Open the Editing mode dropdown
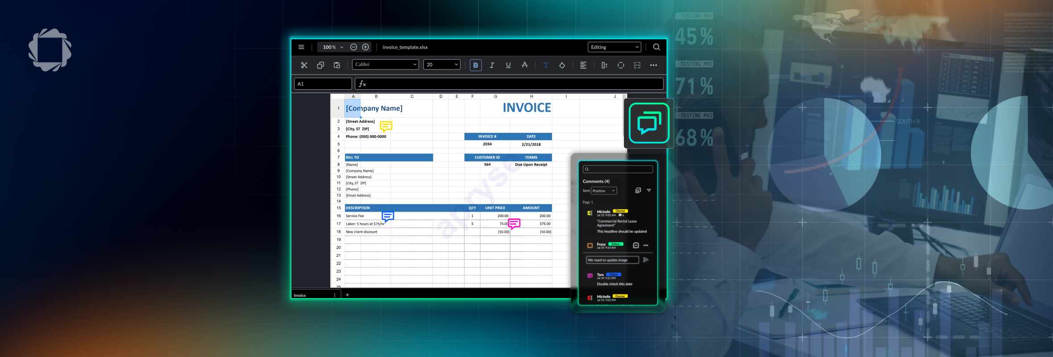Image resolution: width=1053 pixels, height=357 pixels. (614, 47)
